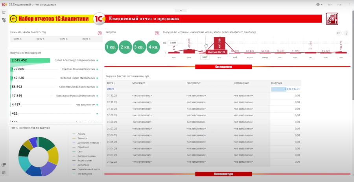Click the page vertical scrollbar on right
Viewport: 354px width, 182px height.
[x=353, y=56]
